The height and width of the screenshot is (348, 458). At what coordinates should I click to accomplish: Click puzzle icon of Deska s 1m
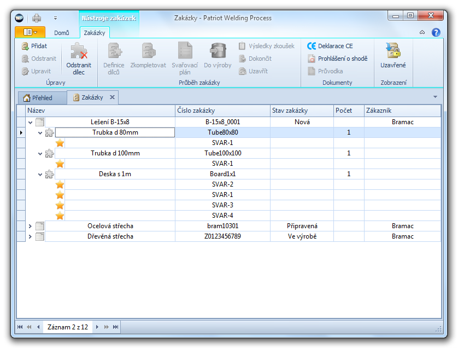click(50, 174)
